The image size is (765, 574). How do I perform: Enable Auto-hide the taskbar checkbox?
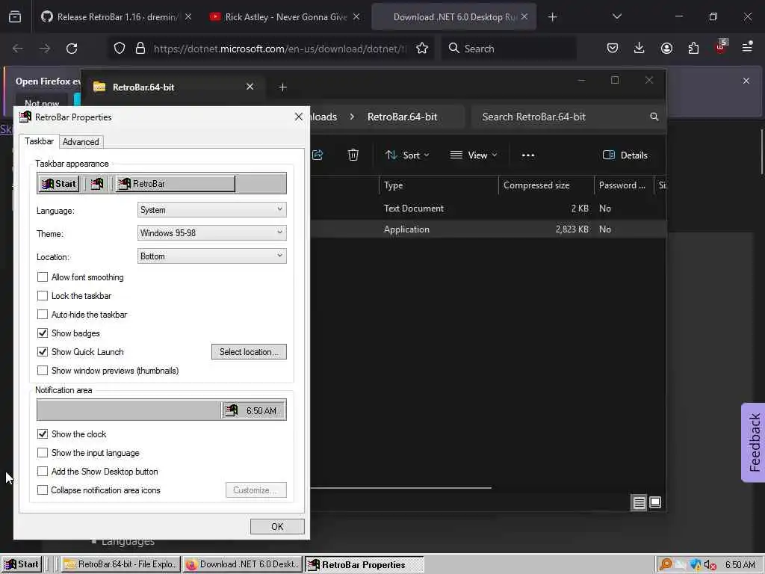pyautogui.click(x=43, y=315)
